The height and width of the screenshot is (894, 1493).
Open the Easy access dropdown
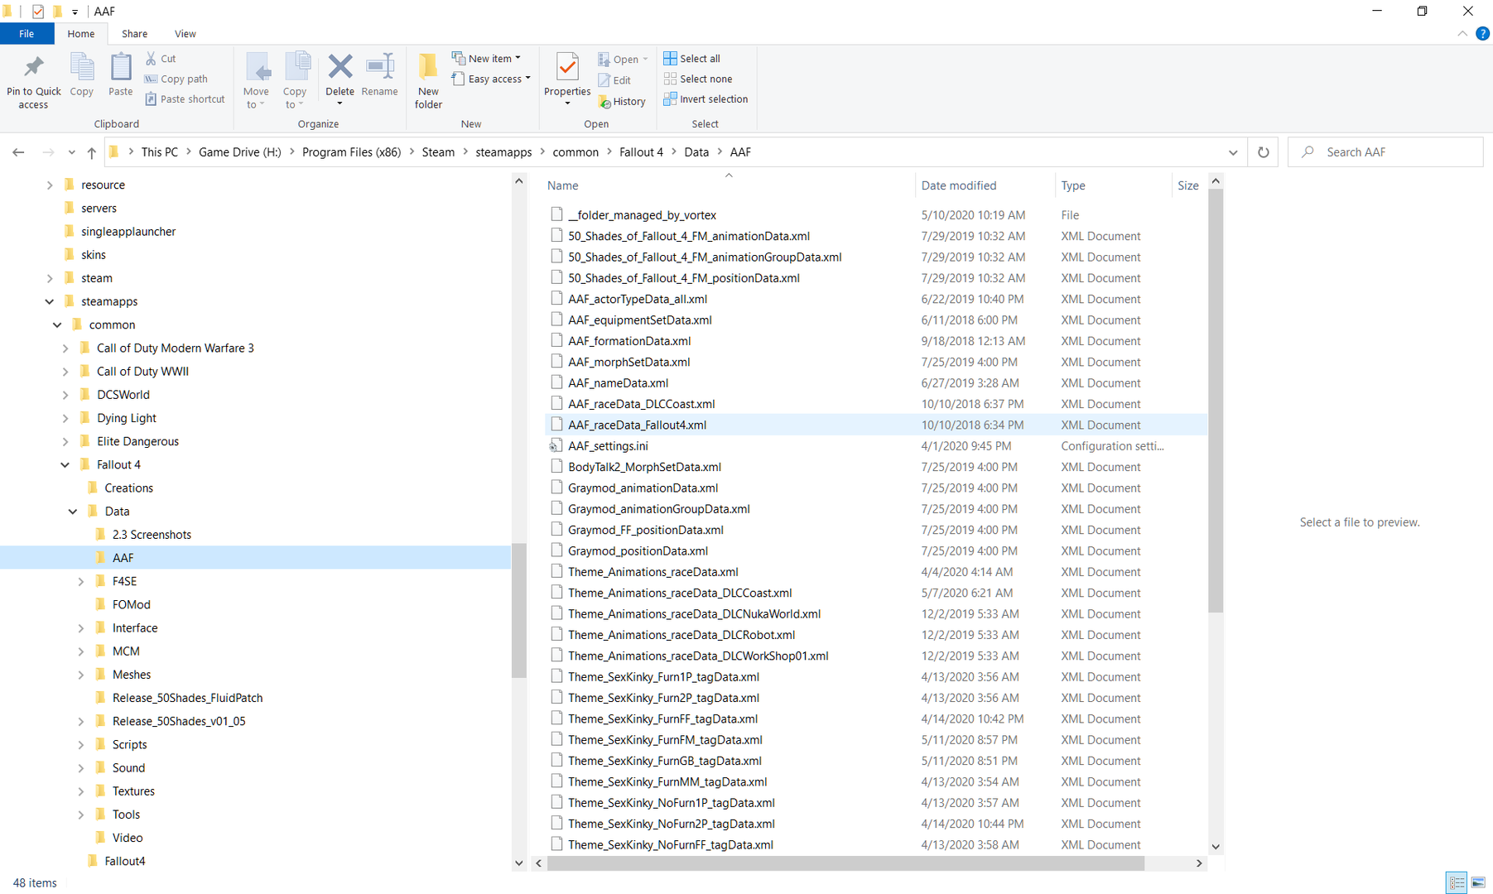tap(491, 79)
